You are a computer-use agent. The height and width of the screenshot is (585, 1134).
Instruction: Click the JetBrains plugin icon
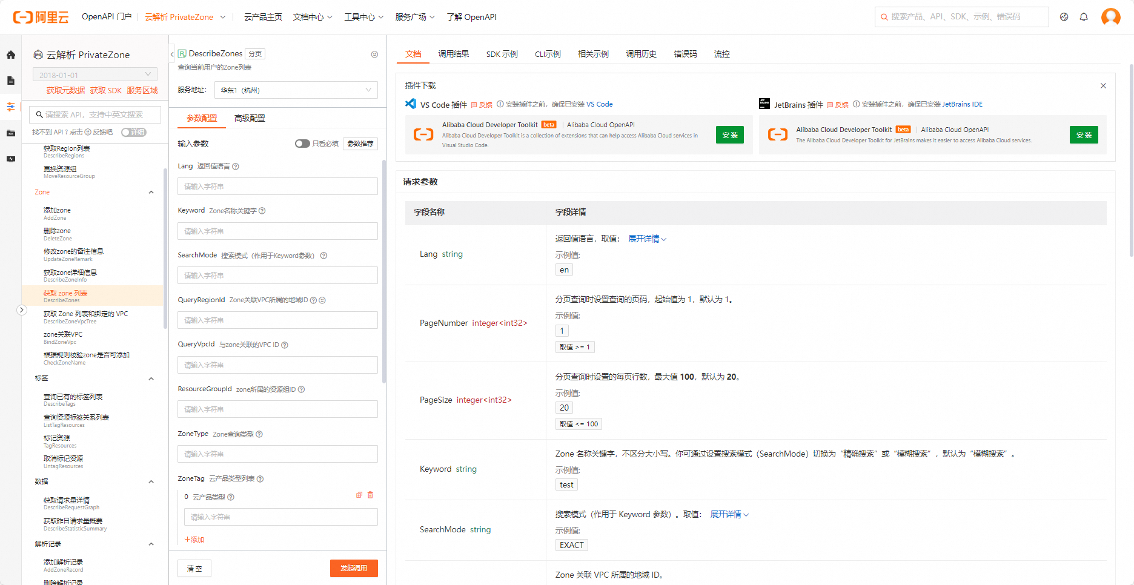click(764, 104)
